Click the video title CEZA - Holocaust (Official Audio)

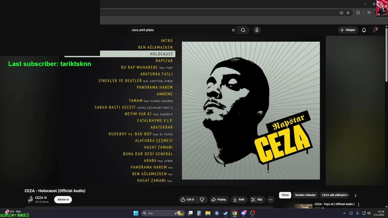tap(55, 191)
